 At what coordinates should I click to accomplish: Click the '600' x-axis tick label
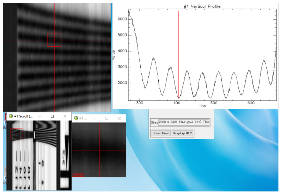[251, 103]
